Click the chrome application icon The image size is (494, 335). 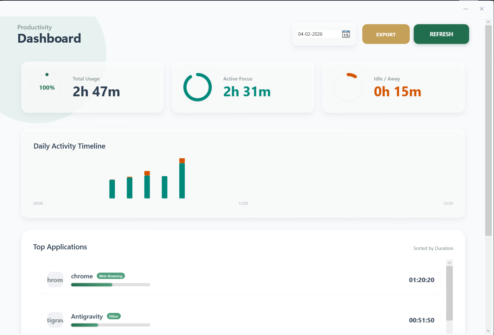click(x=55, y=280)
